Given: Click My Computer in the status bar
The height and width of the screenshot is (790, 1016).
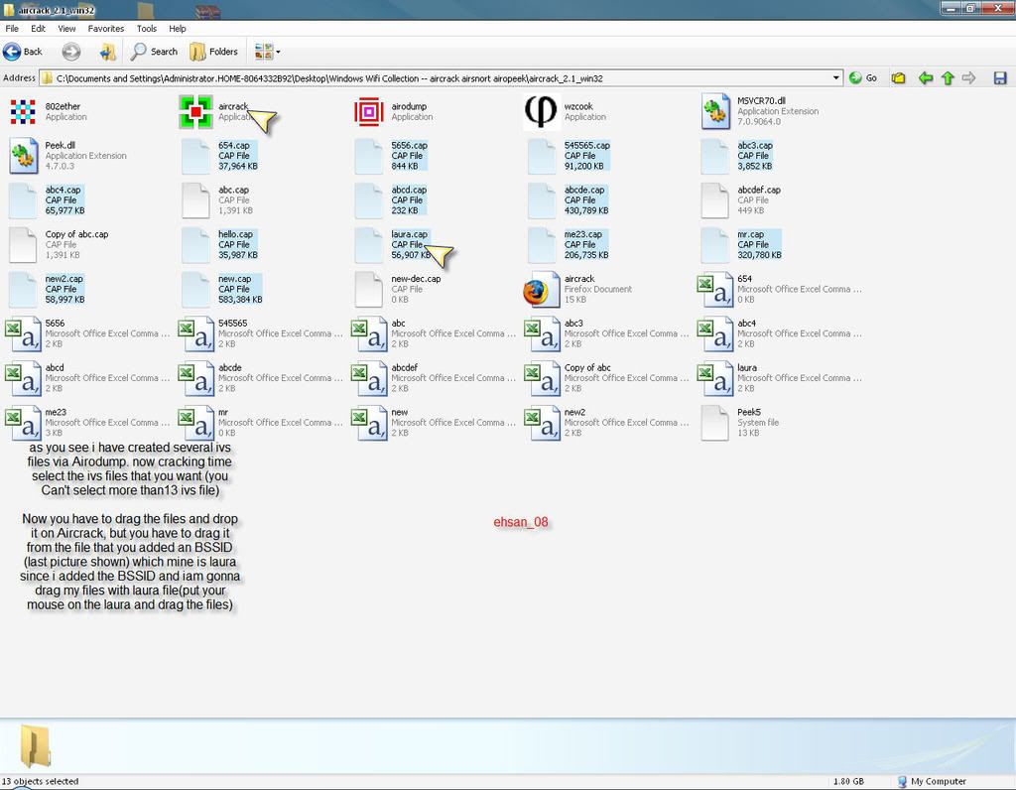Looking at the screenshot, I should point(932,782).
